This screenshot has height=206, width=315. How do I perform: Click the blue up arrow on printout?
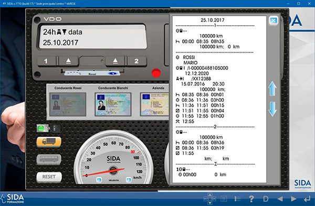(x=272, y=89)
